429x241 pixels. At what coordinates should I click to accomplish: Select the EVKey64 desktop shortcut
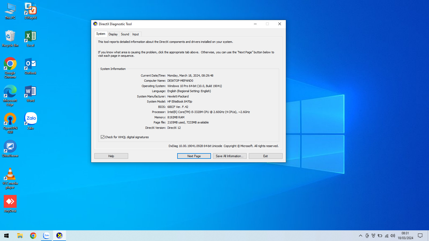(31, 11)
